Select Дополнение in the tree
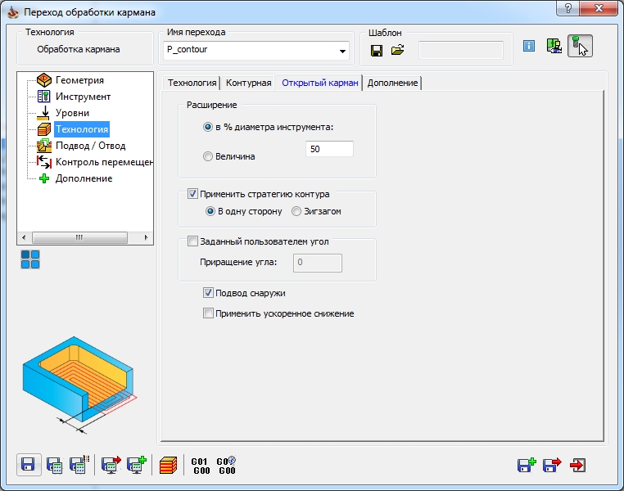This screenshot has height=491, width=624. click(x=84, y=178)
